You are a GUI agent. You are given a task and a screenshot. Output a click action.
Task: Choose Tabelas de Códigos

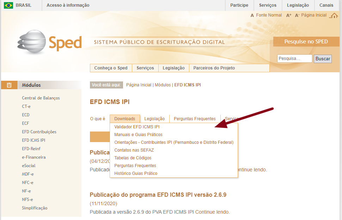(133, 158)
